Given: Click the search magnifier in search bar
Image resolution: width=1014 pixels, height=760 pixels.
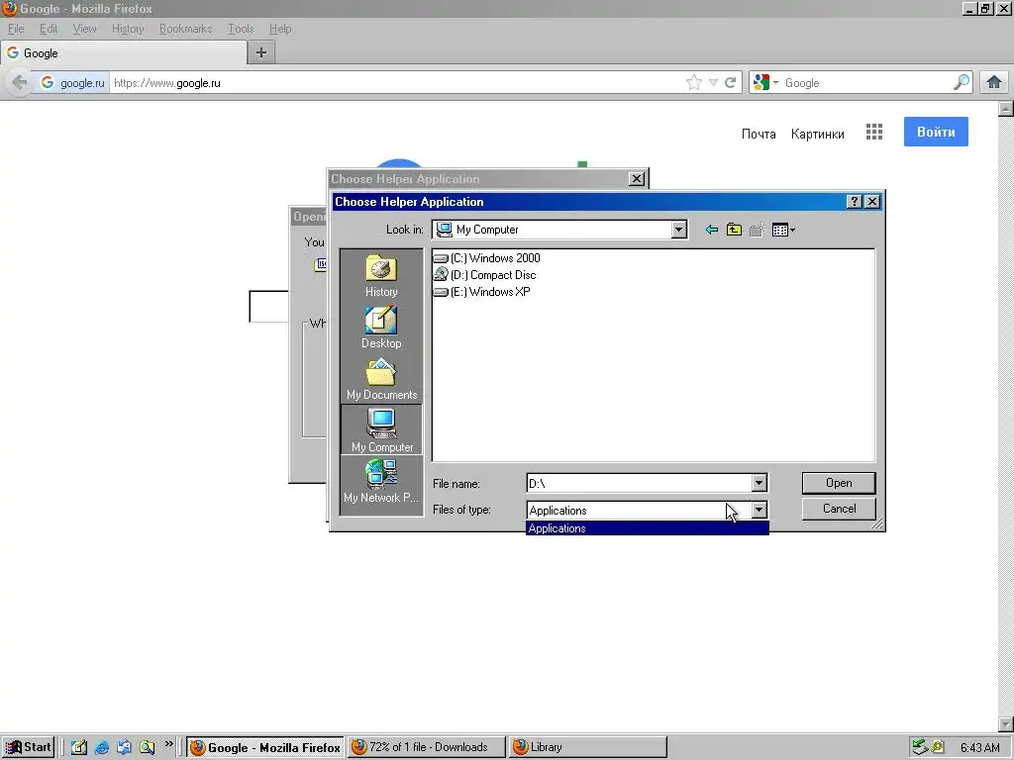Looking at the screenshot, I should click(962, 82).
